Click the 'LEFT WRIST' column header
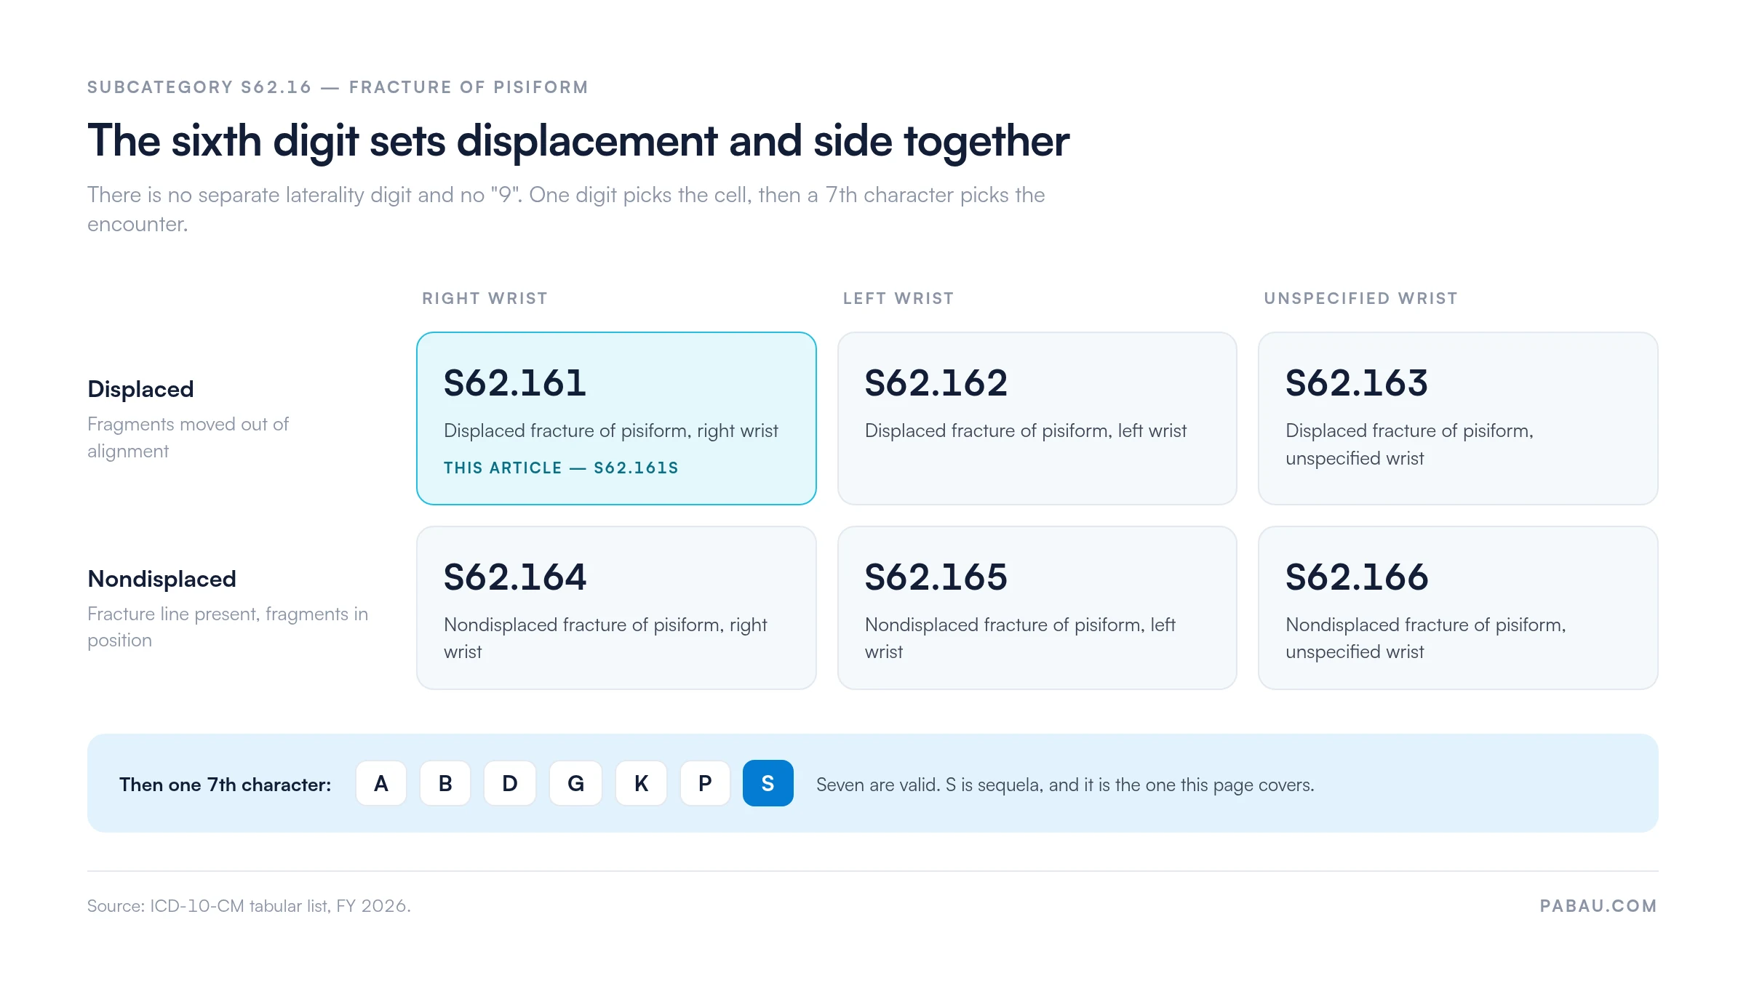The image size is (1746, 986). pos(898,298)
